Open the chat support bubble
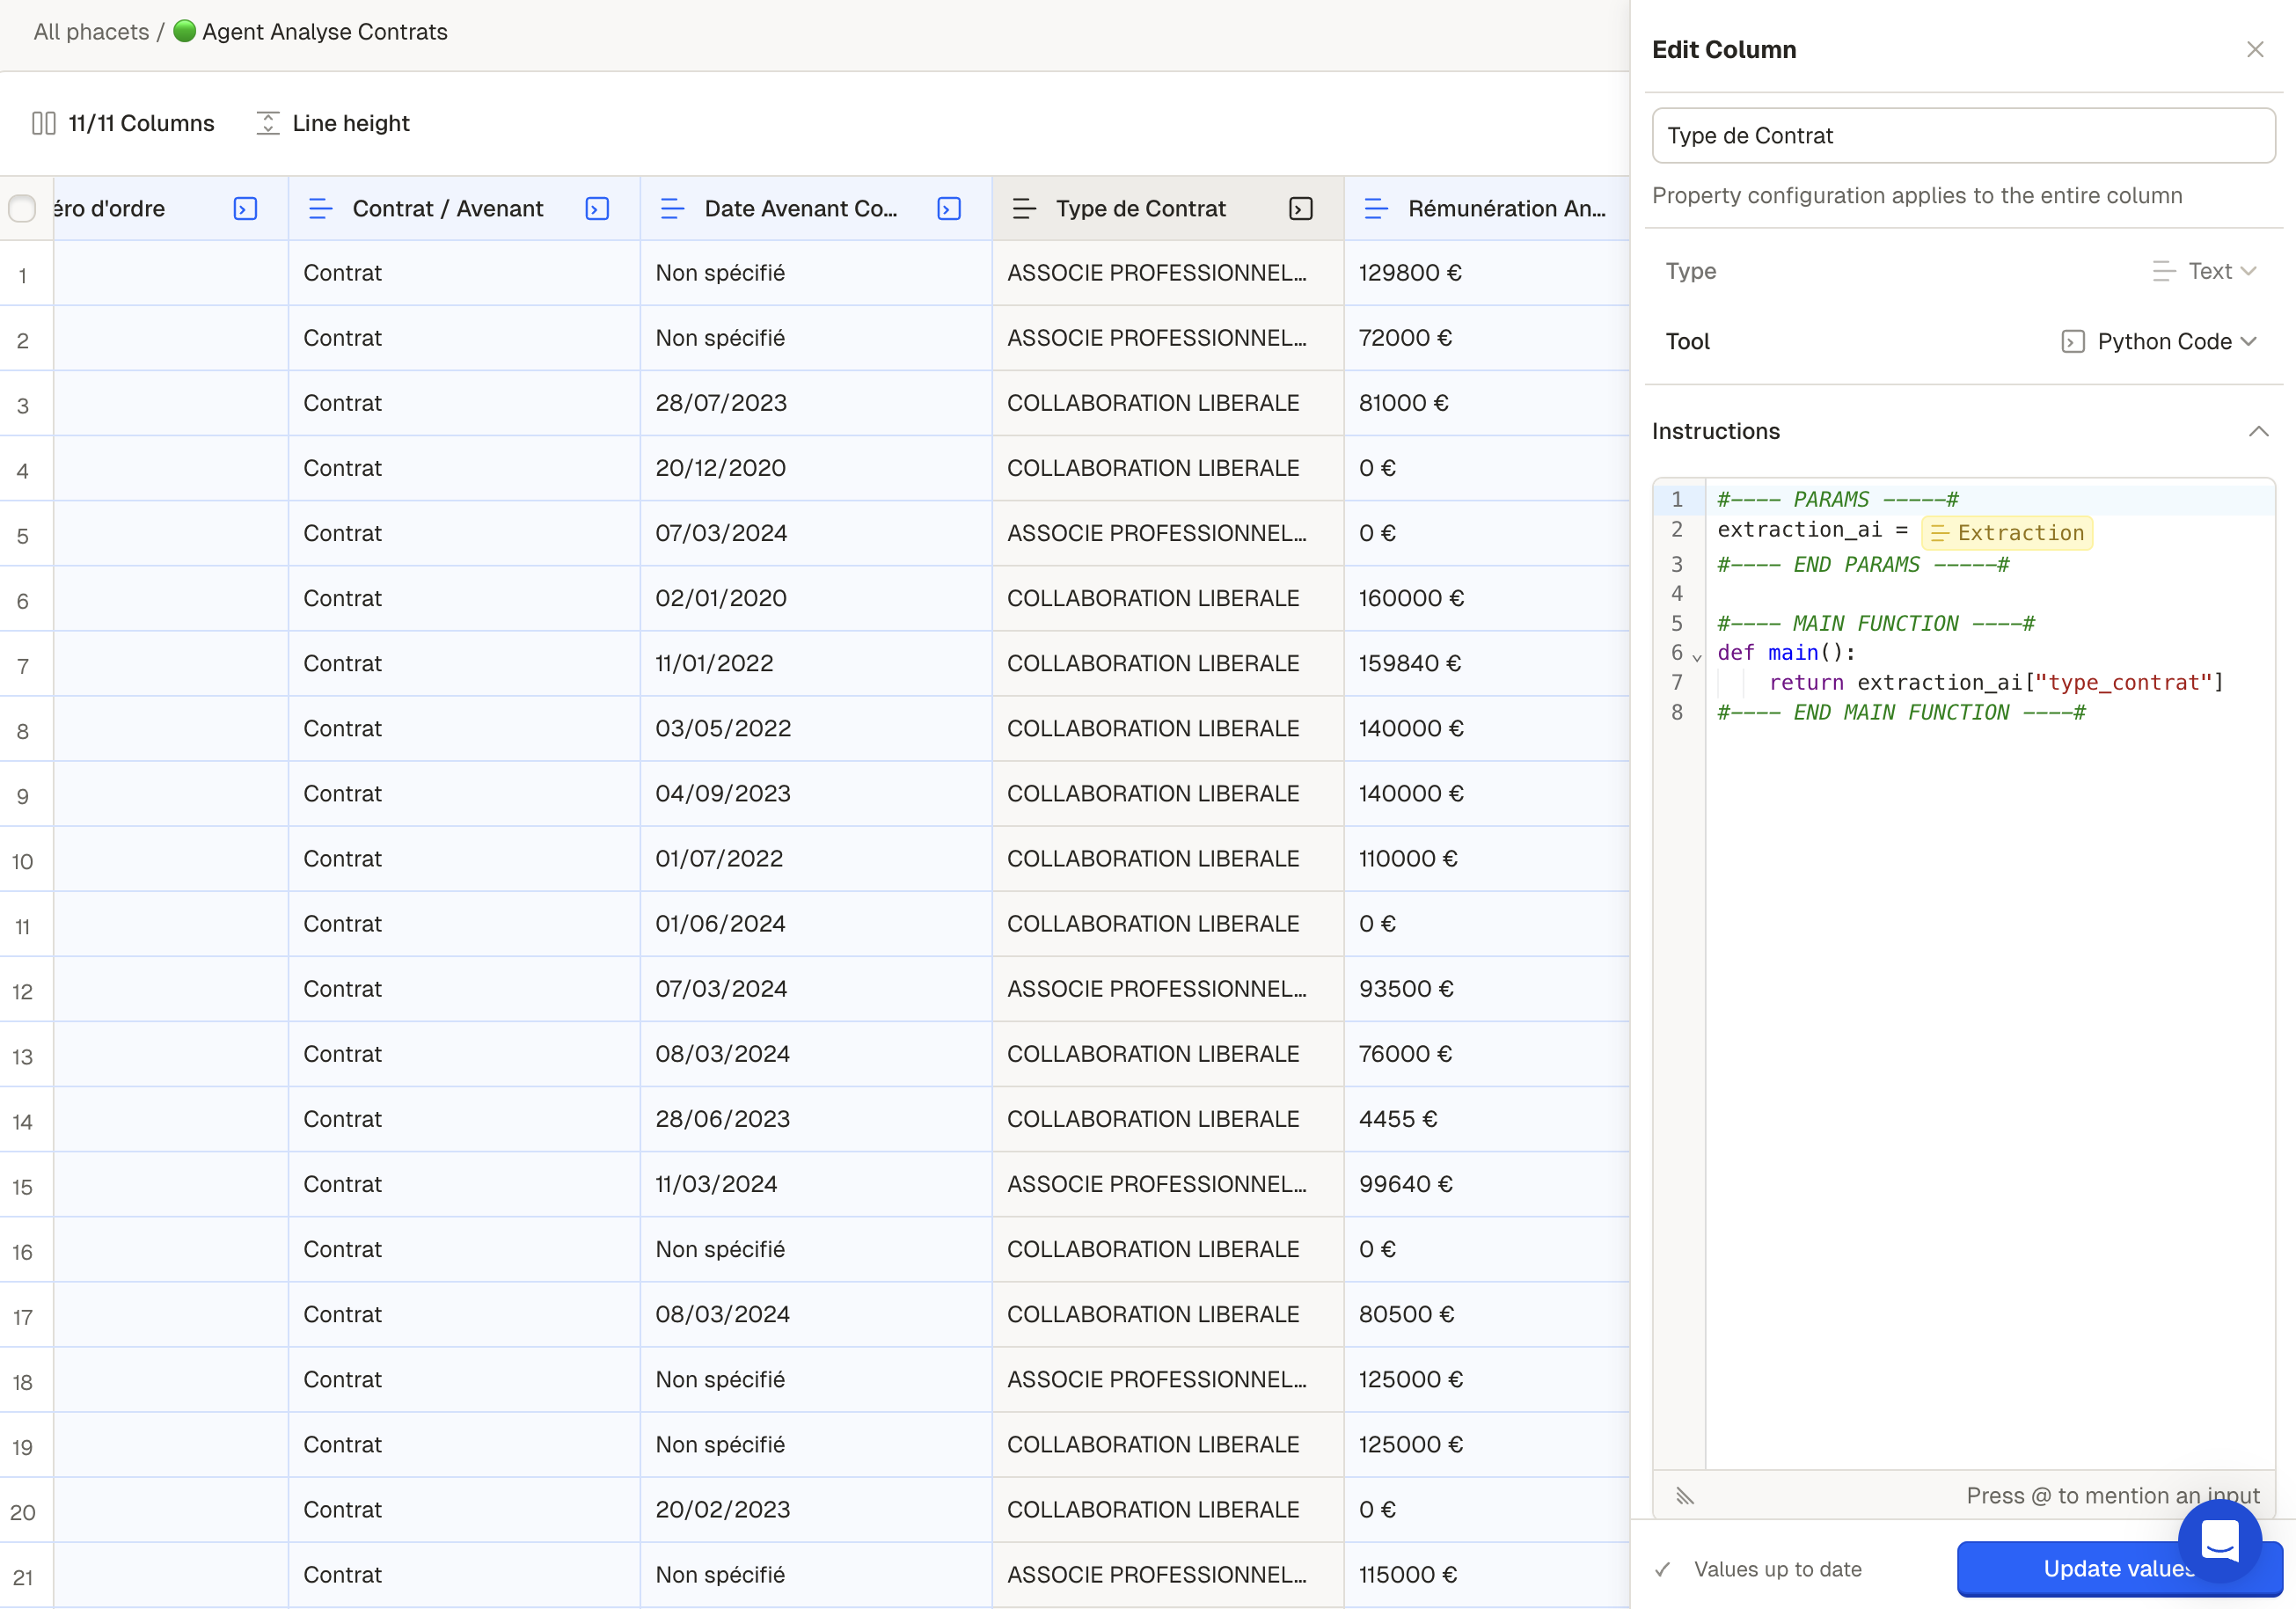This screenshot has height=1609, width=2296. 2220,1541
